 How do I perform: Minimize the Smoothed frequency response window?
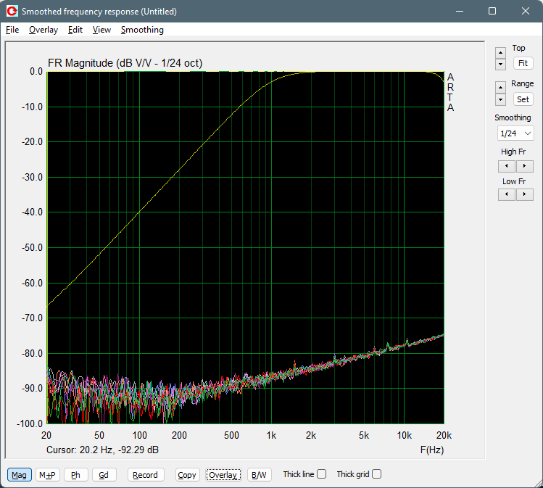pyautogui.click(x=460, y=11)
